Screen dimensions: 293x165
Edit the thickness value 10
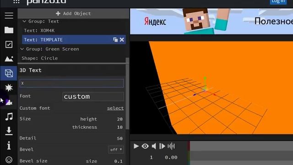(120, 127)
